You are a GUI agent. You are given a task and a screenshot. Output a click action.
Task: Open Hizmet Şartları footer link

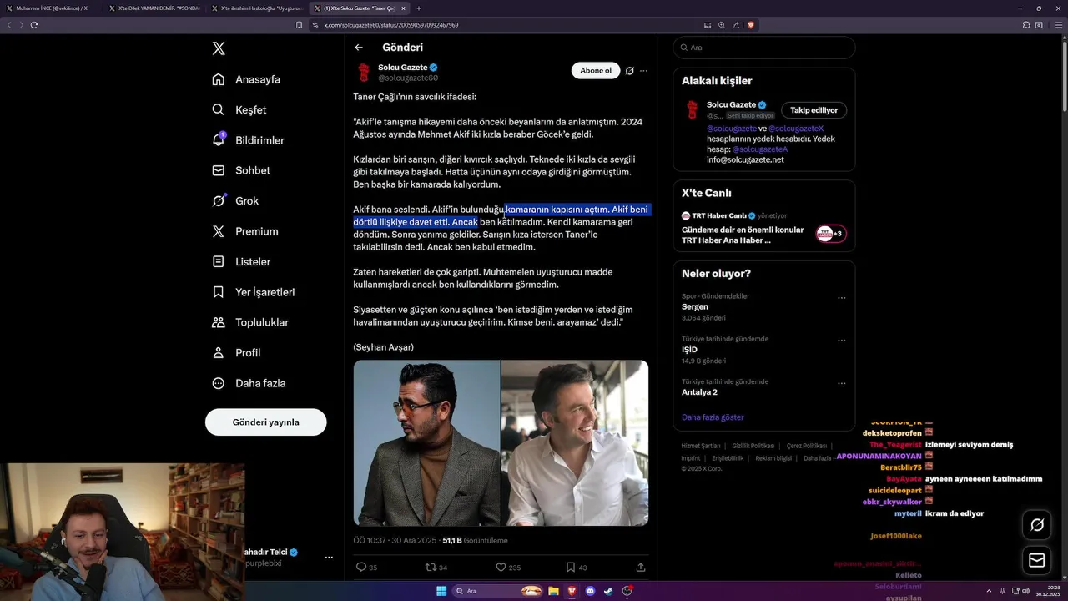701,447
